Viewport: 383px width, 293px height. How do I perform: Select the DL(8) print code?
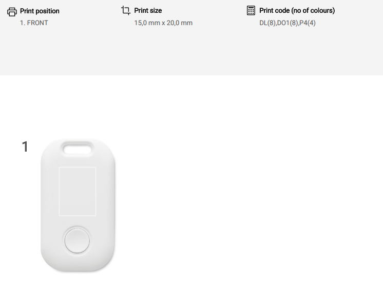click(267, 23)
